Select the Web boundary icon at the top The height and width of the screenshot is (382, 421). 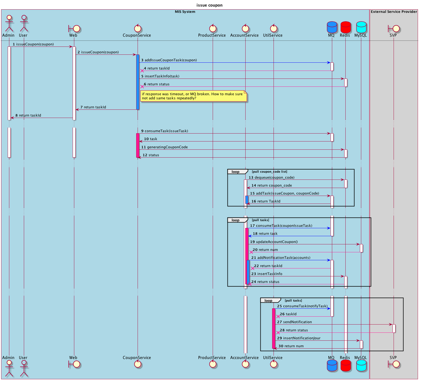pos(74,28)
